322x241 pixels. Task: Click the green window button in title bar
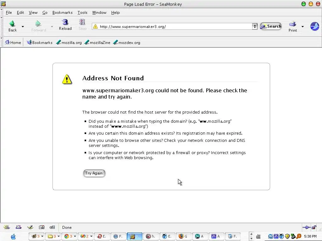point(303,4)
